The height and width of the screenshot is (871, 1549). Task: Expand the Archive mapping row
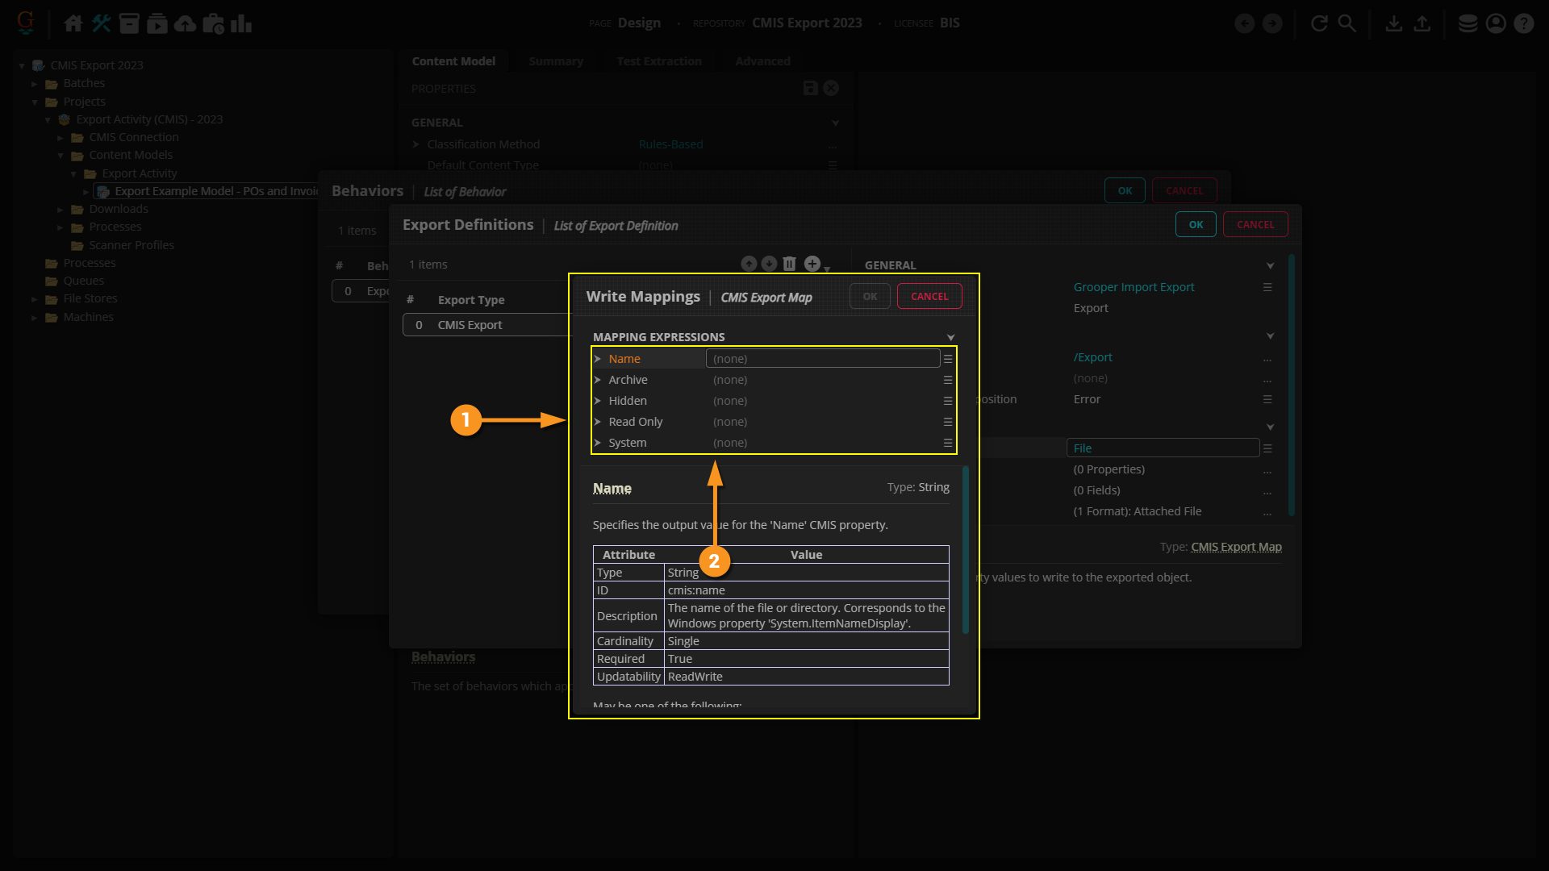[x=598, y=380]
